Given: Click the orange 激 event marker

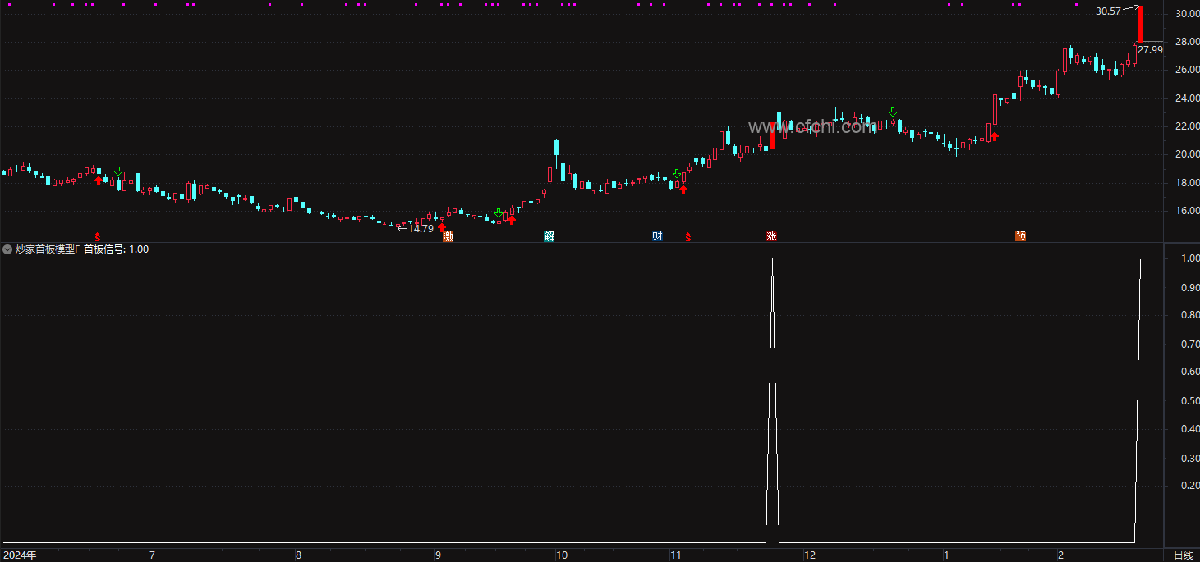Looking at the screenshot, I should 448,236.
